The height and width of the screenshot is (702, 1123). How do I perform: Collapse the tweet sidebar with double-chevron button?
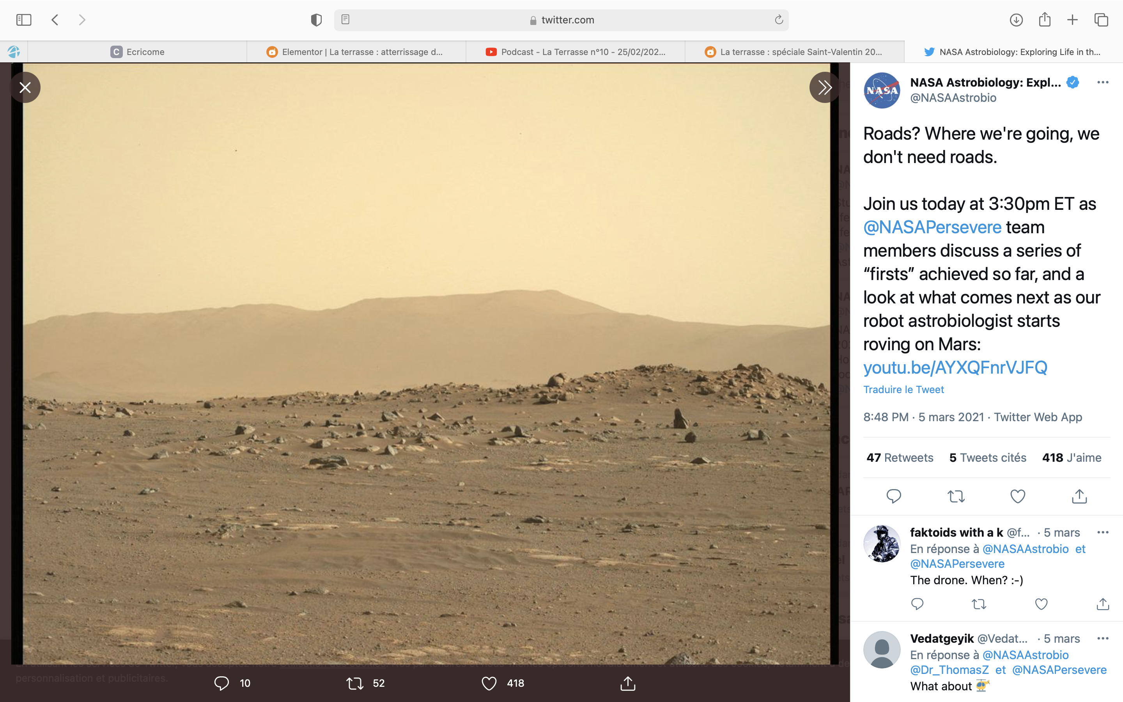[824, 87]
